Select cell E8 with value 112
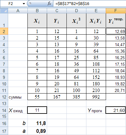Screen dimensions: 126x135 point(96,71)
